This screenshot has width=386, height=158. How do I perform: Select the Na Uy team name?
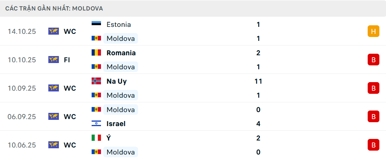pyautogui.click(x=116, y=81)
